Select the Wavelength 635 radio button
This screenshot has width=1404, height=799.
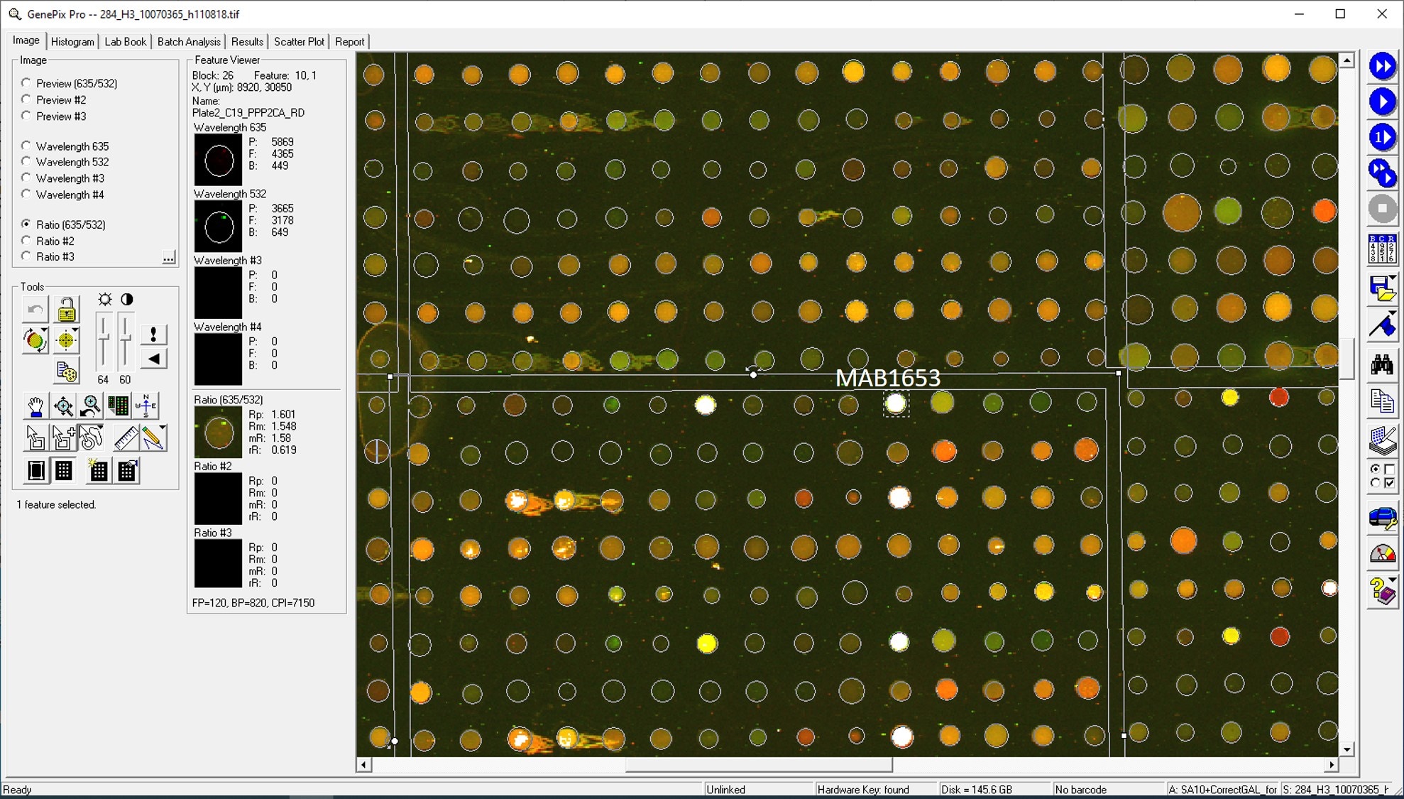(26, 146)
